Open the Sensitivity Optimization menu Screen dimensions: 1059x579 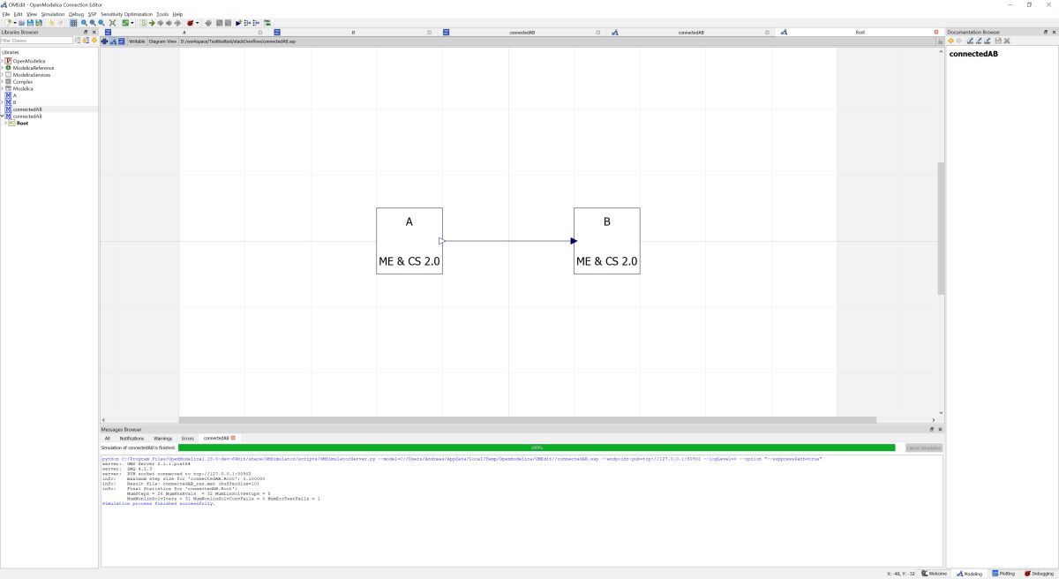click(126, 14)
